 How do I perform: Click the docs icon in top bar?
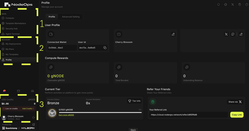click(240, 4)
